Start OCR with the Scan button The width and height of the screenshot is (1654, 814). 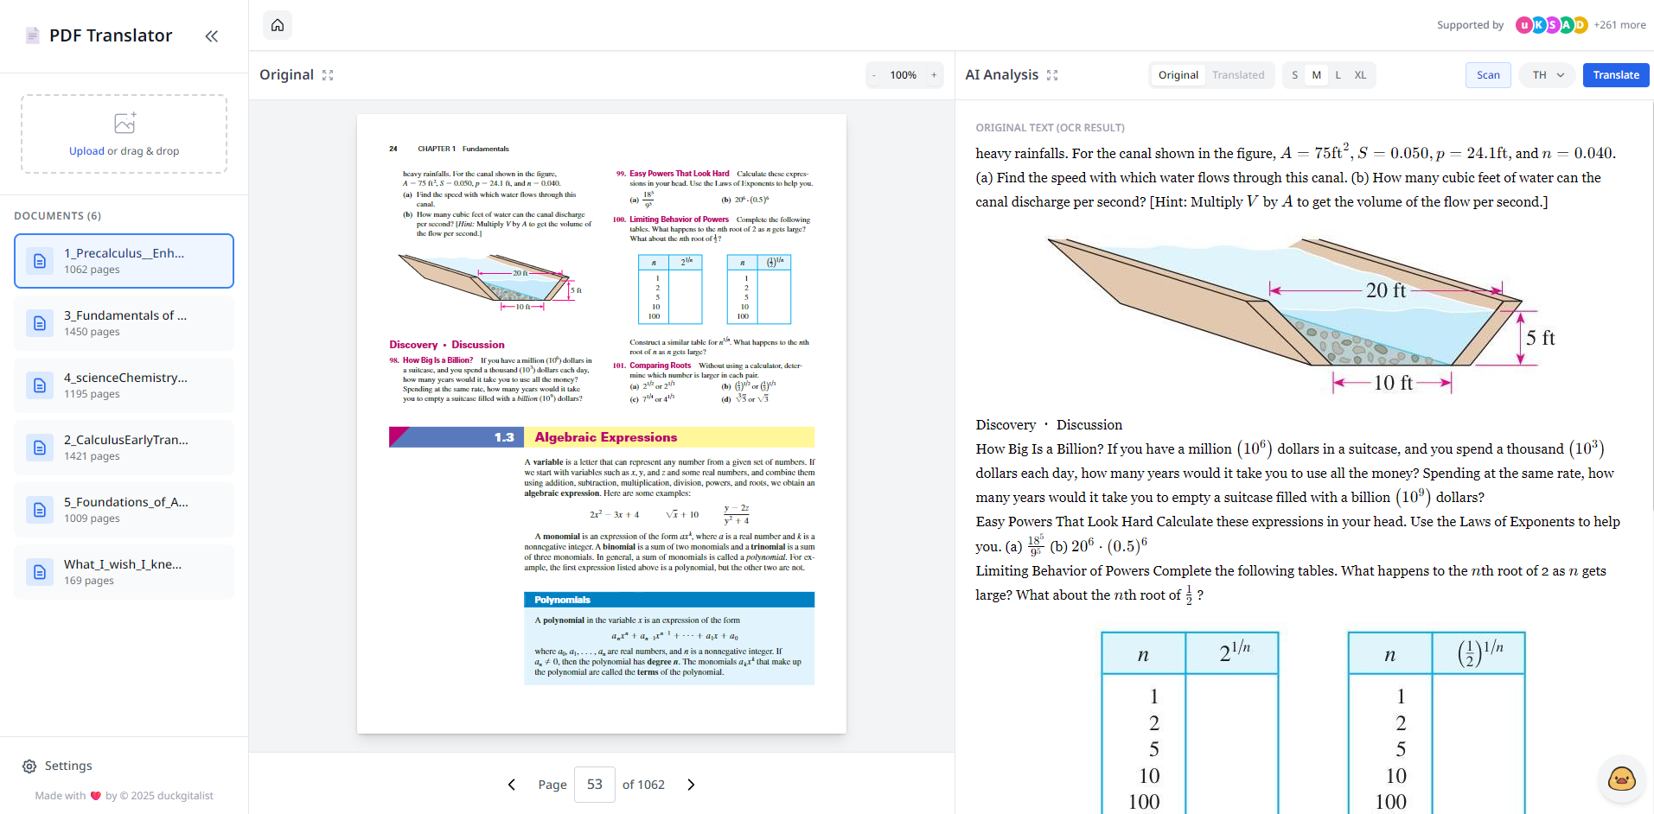point(1488,75)
